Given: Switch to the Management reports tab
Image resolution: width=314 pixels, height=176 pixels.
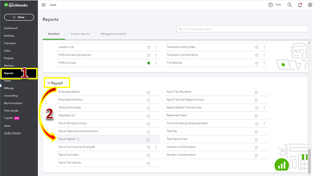Looking at the screenshot, I should [113, 34].
